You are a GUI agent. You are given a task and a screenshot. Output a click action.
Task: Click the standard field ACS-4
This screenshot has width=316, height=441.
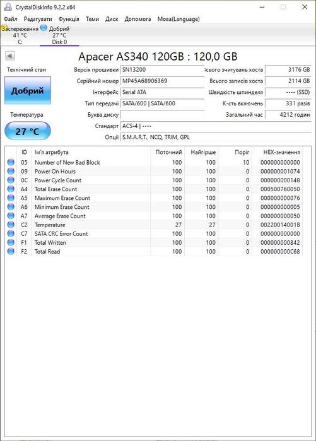click(x=216, y=126)
